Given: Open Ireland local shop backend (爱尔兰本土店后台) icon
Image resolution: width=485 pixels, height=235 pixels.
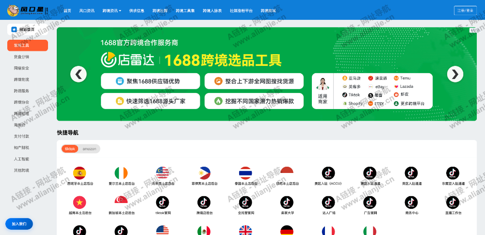Looking at the screenshot, I should [x=121, y=173].
